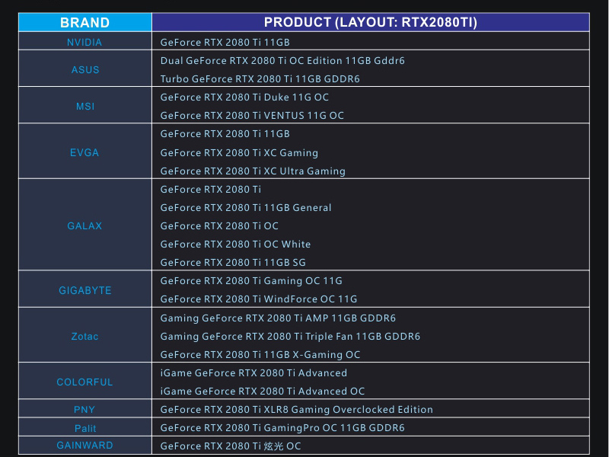Click the XC Ultra Gaming product row
The width and height of the screenshot is (609, 457).
[253, 171]
